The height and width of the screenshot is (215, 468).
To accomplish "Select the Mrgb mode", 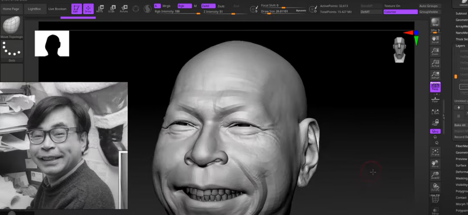I will 166,6.
